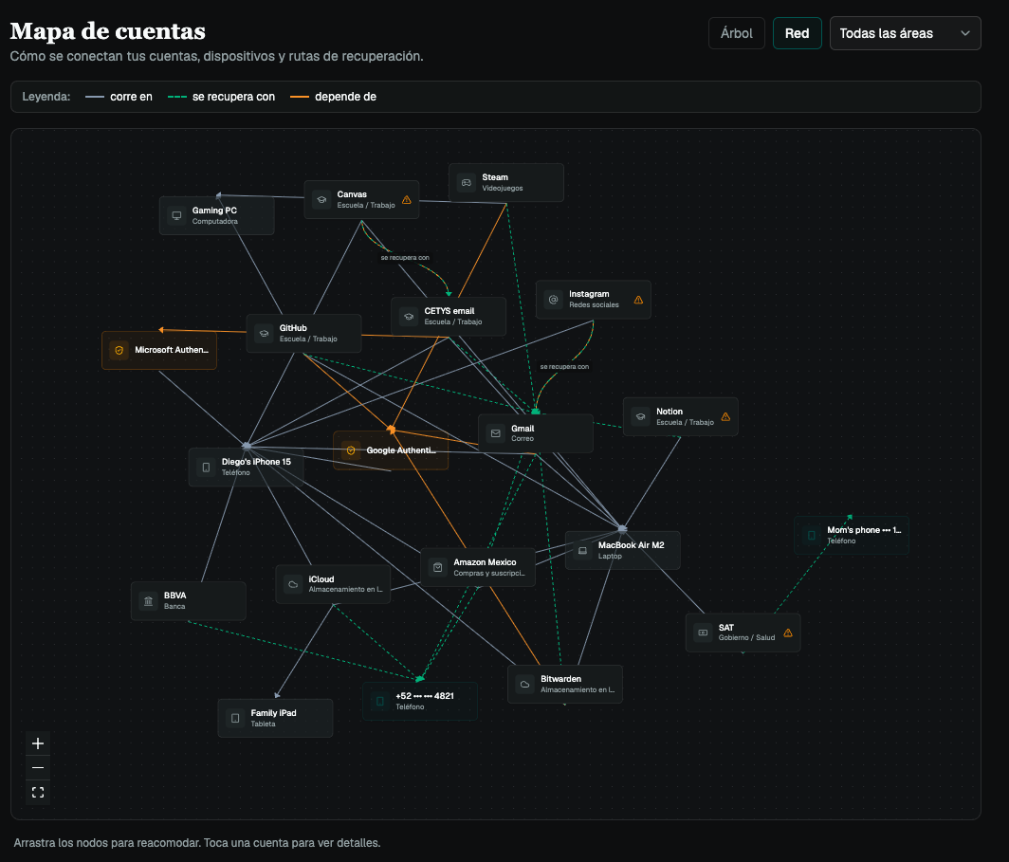Open the iCloud account label
The width and height of the screenshot is (1009, 862).
321,579
